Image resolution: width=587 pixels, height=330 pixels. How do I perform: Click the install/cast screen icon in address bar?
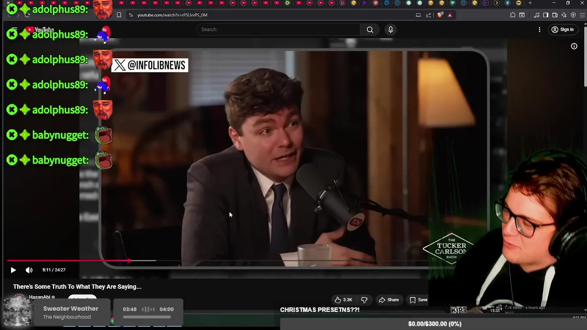pos(418,15)
